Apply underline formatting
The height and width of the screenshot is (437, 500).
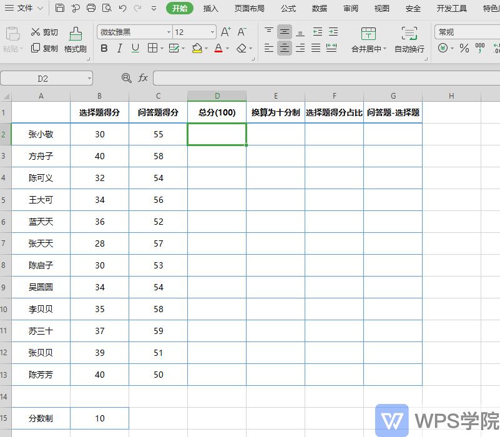click(x=134, y=49)
